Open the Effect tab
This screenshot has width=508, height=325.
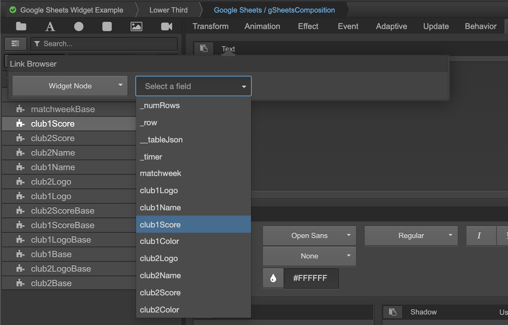tap(308, 26)
